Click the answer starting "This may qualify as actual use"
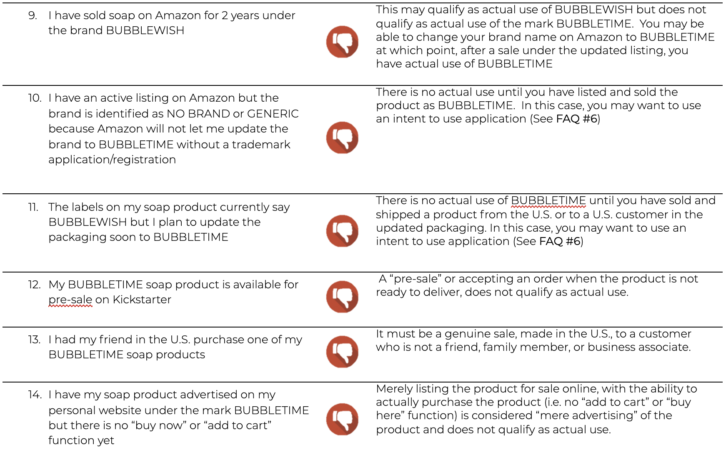Image resolution: width=726 pixels, height=450 pixels. pyautogui.click(x=545, y=37)
